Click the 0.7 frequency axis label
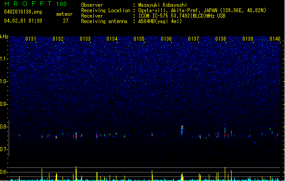This screenshot has height=181, width=285. click(4, 149)
